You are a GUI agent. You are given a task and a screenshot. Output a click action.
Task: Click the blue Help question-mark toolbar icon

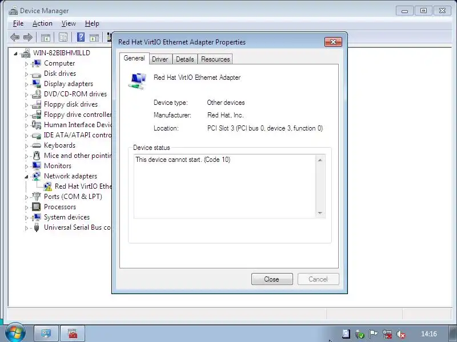tap(81, 37)
